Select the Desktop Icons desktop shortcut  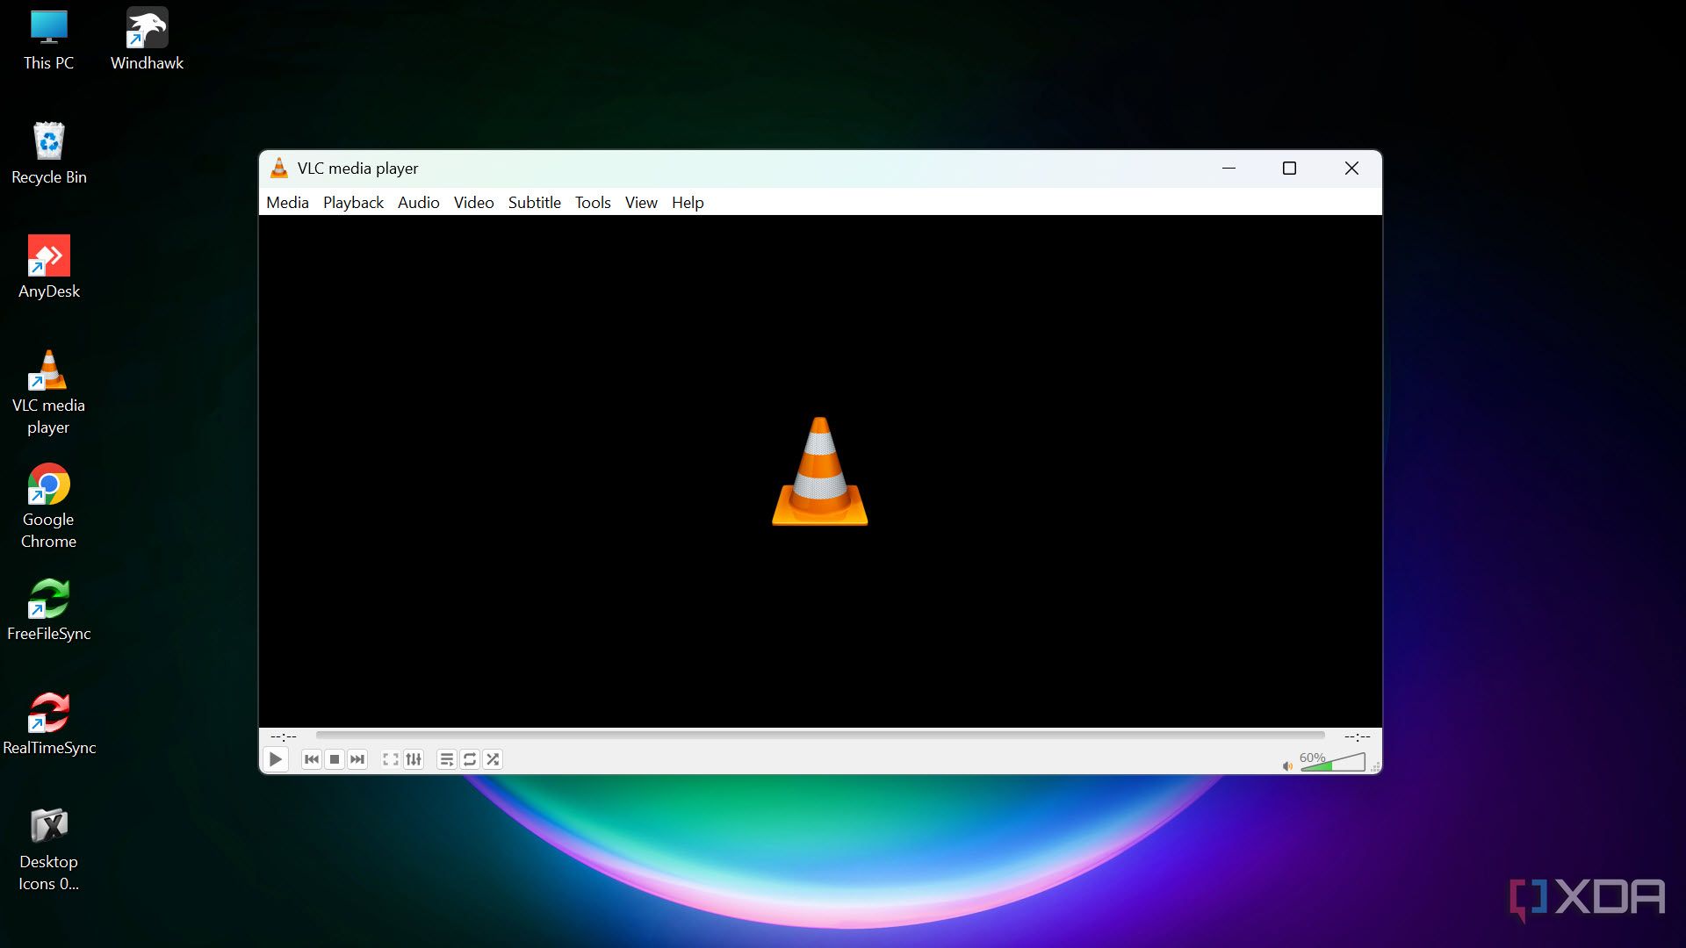(x=49, y=849)
